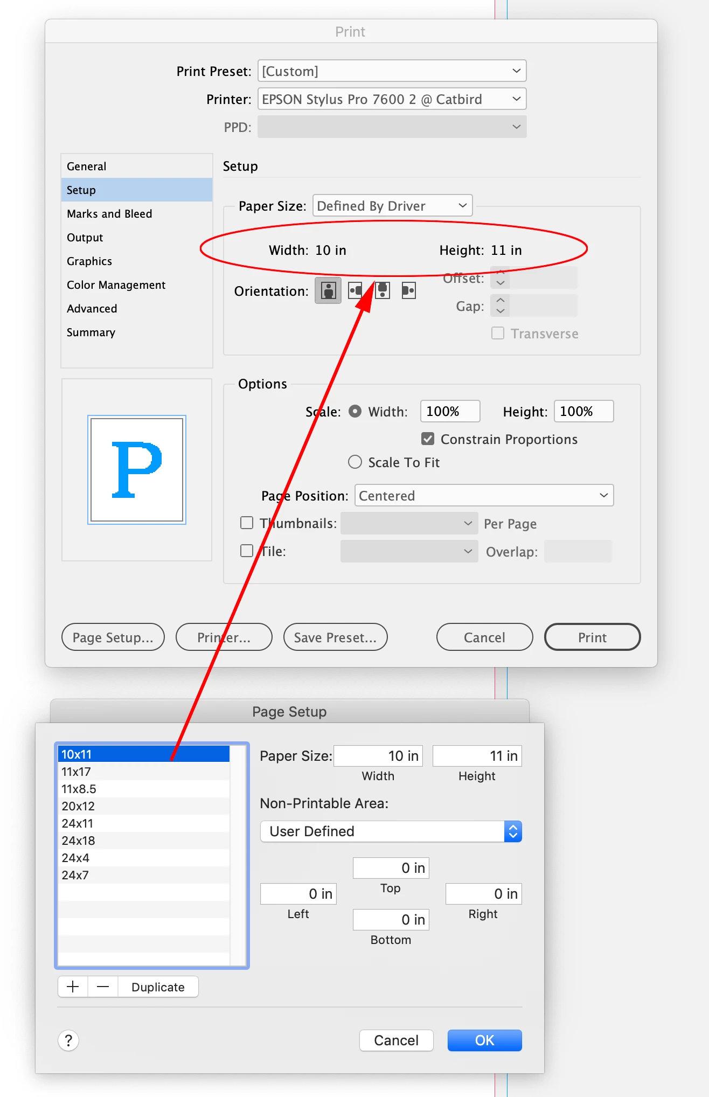
Task: Select the 10x11 paper size
Action: coord(144,754)
